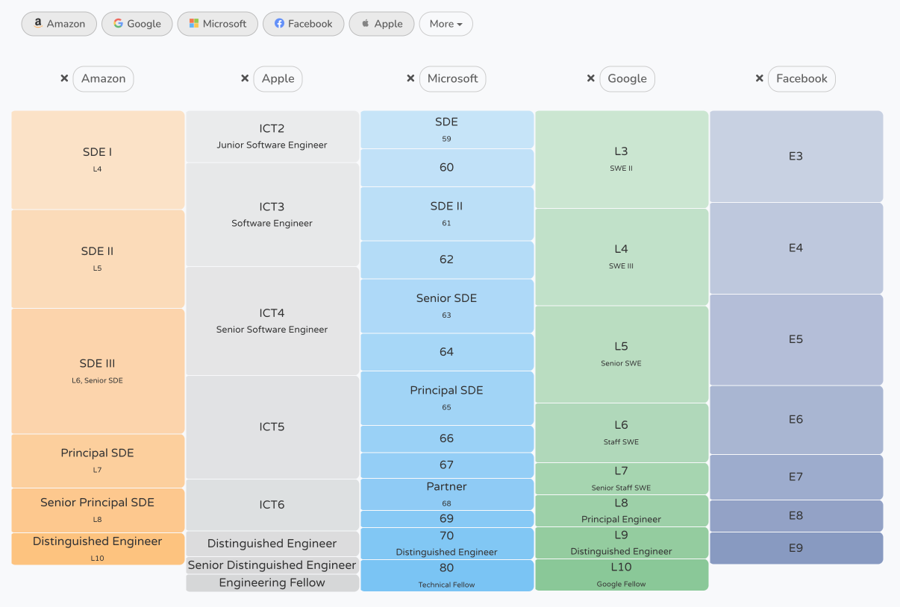This screenshot has height=607, width=900.
Task: Click the Amazon column header label
Action: [104, 78]
